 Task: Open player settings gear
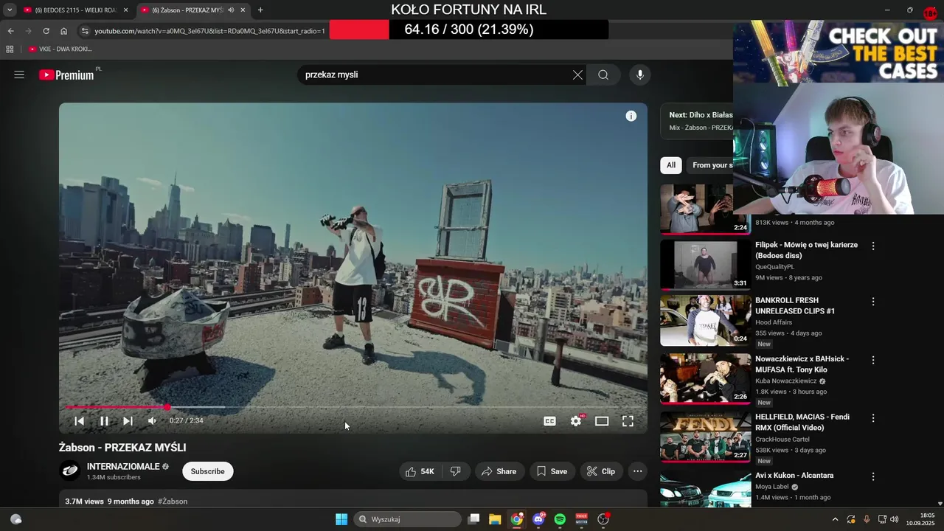coord(576,421)
